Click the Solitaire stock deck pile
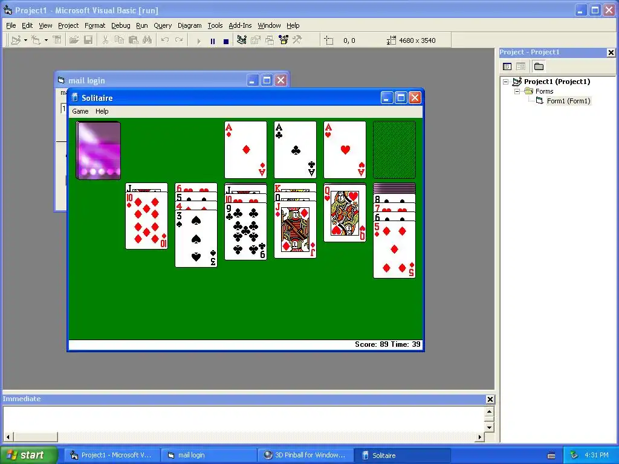 pyautogui.click(x=99, y=150)
